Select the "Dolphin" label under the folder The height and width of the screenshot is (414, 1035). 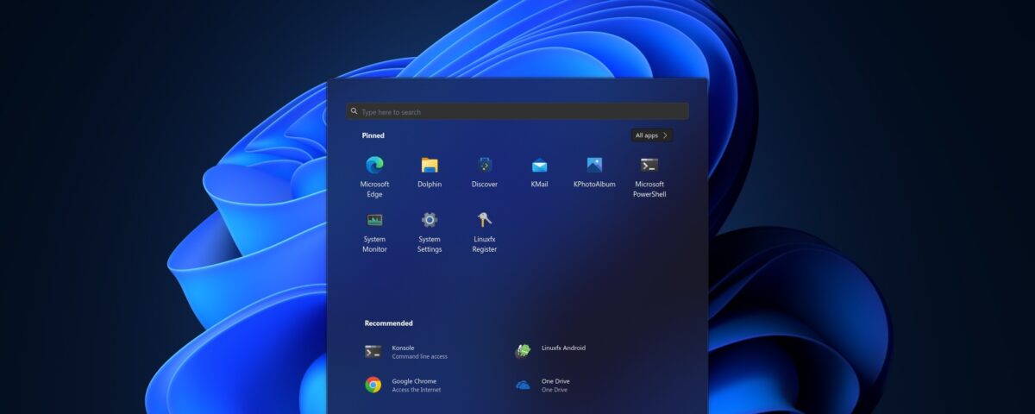[x=430, y=184]
